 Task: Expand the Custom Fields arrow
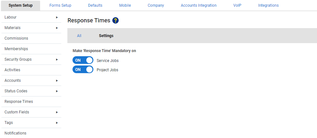click(x=57, y=112)
